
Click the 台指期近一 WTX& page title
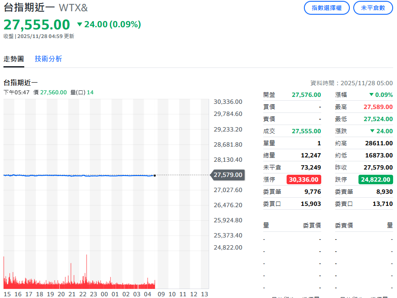click(45, 8)
